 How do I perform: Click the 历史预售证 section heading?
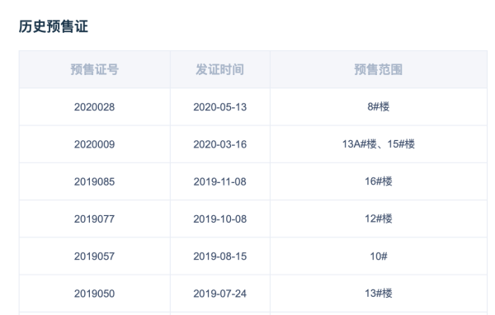pyautogui.click(x=54, y=26)
